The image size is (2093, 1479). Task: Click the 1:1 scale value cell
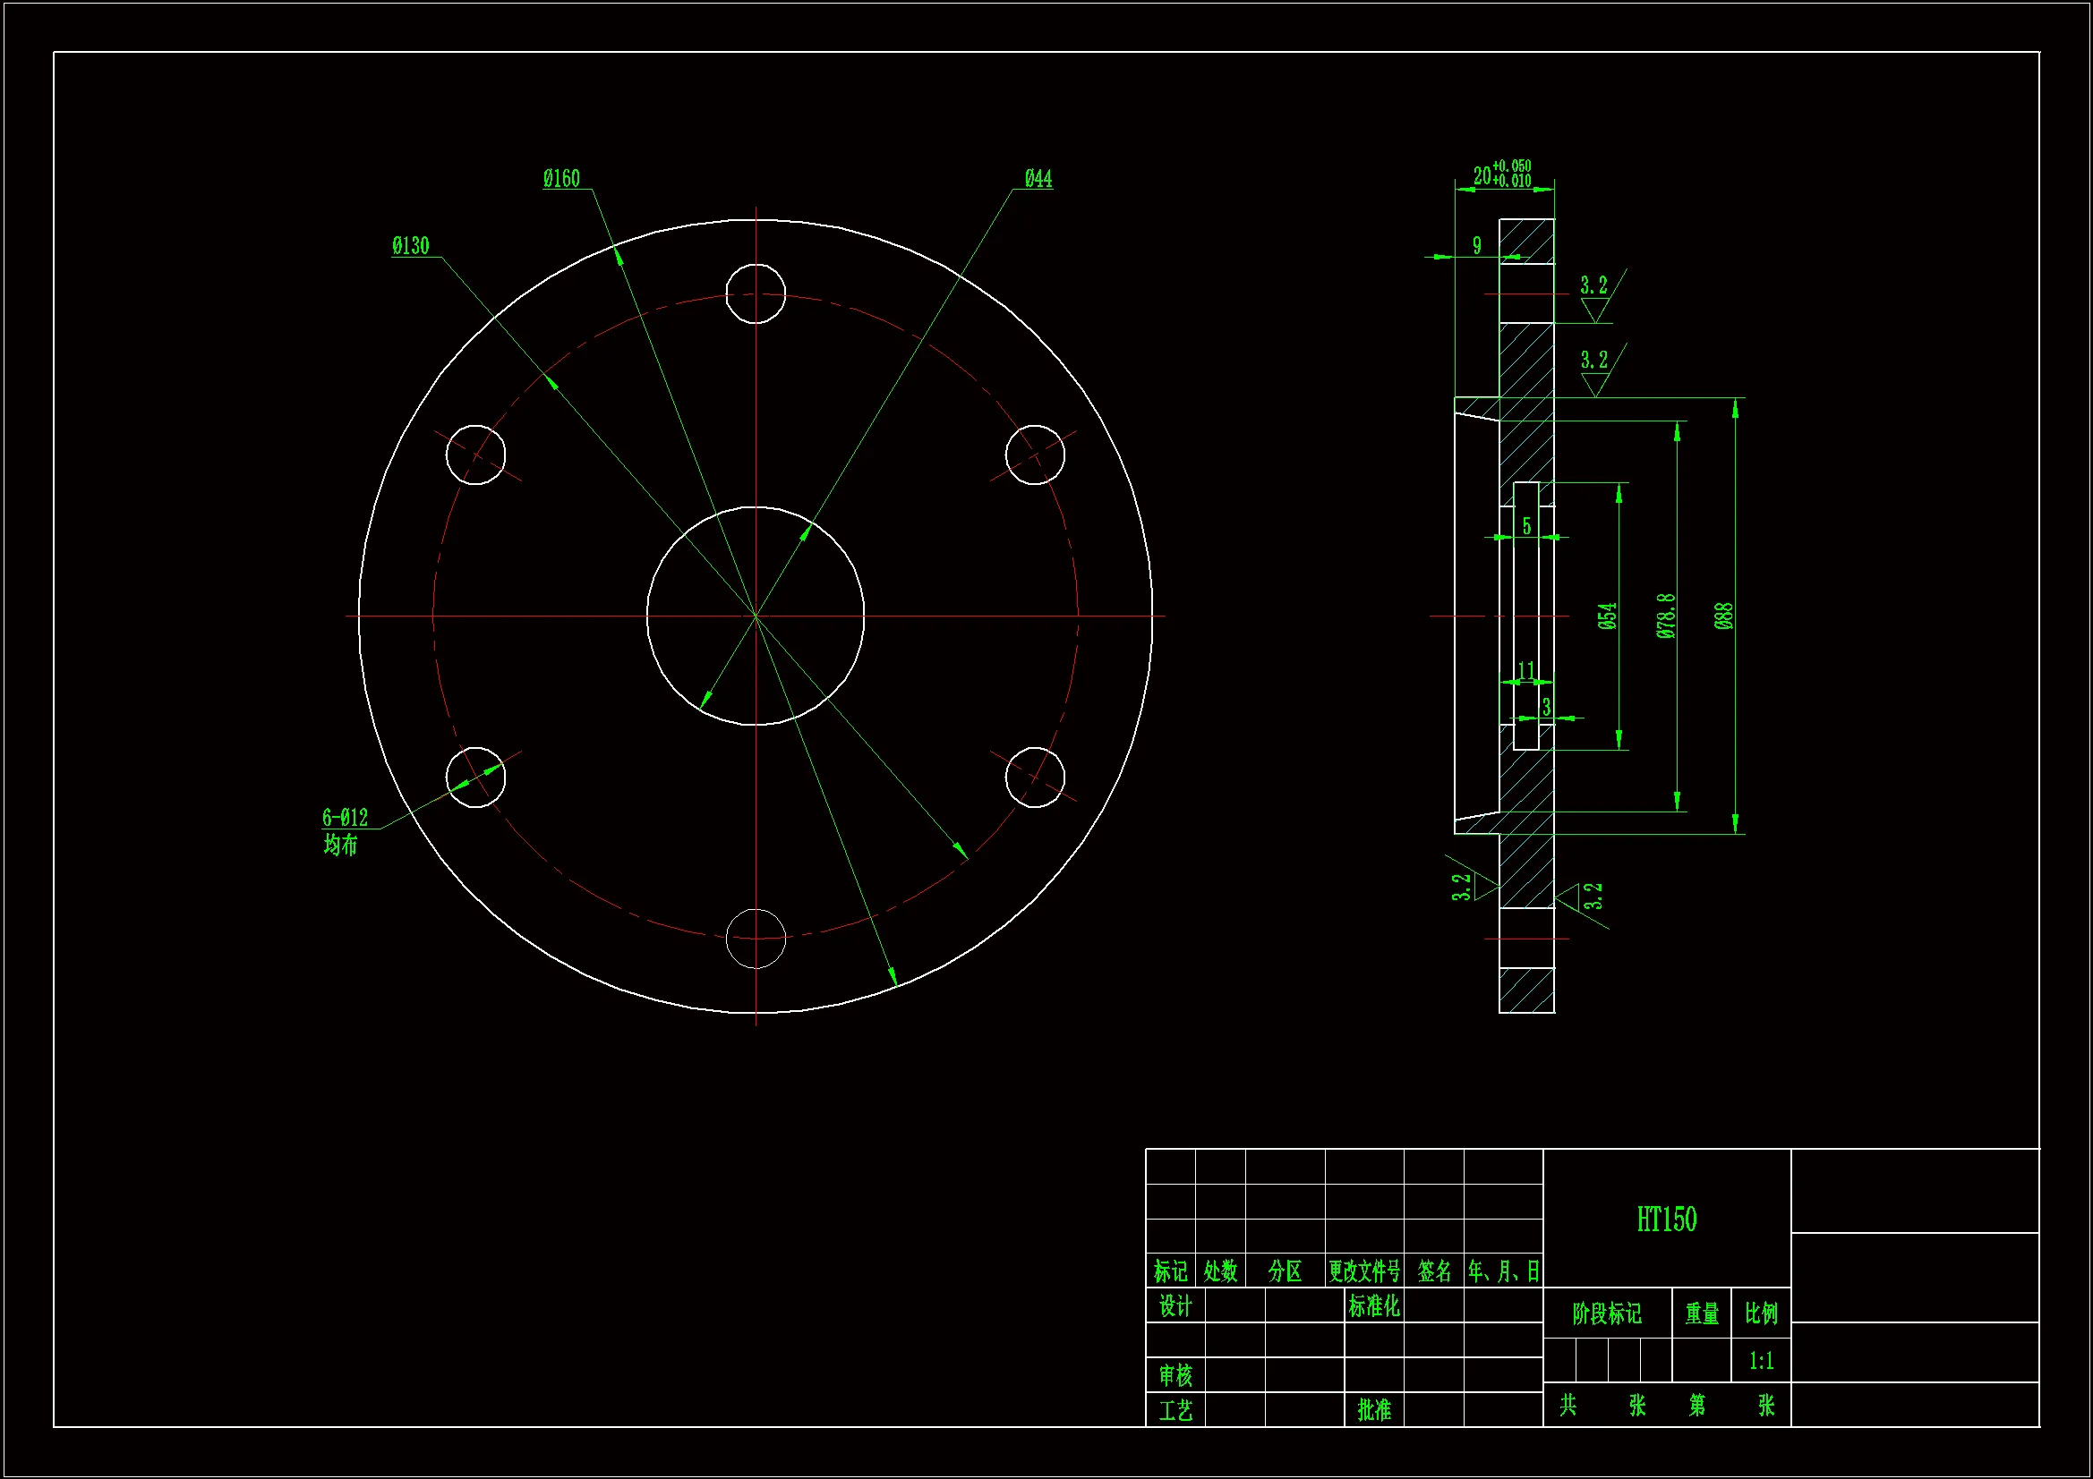coord(1761,1361)
